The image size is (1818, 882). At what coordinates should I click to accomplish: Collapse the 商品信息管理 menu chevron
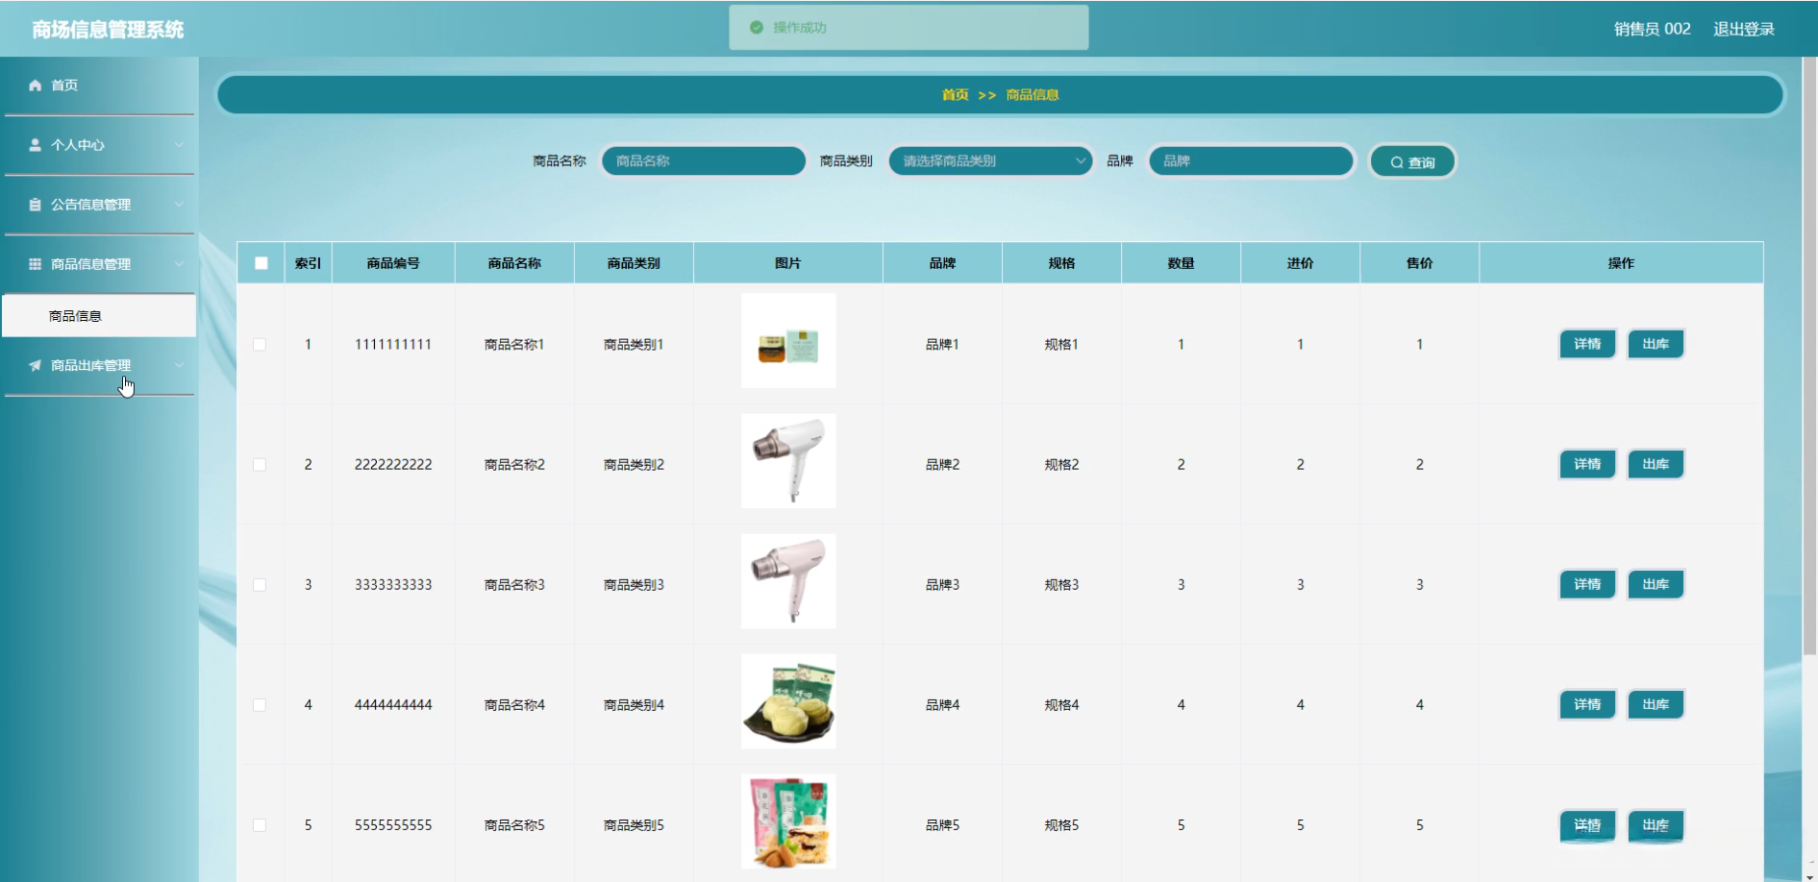[x=179, y=264]
